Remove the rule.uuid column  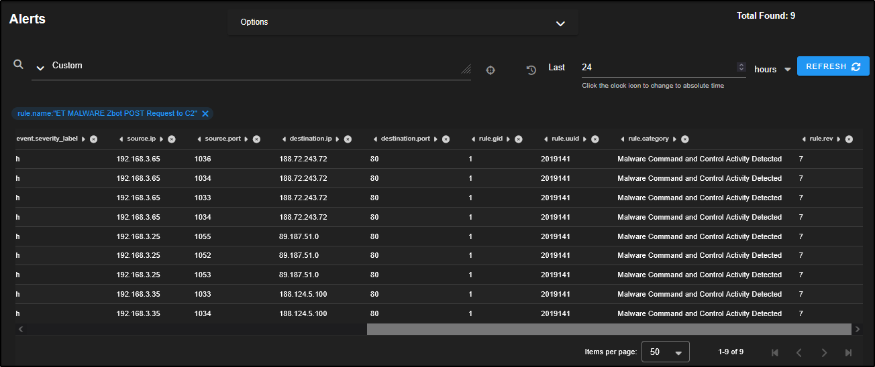595,139
